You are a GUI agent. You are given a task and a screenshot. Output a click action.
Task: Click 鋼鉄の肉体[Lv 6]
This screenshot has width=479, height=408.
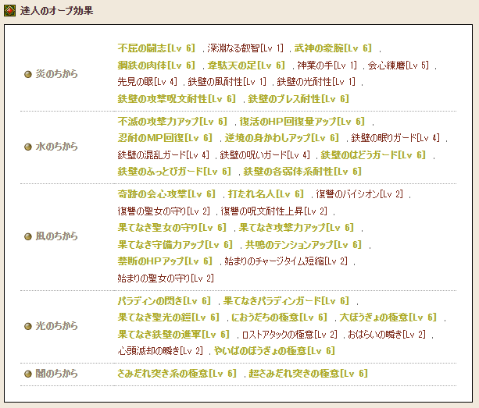156,66
